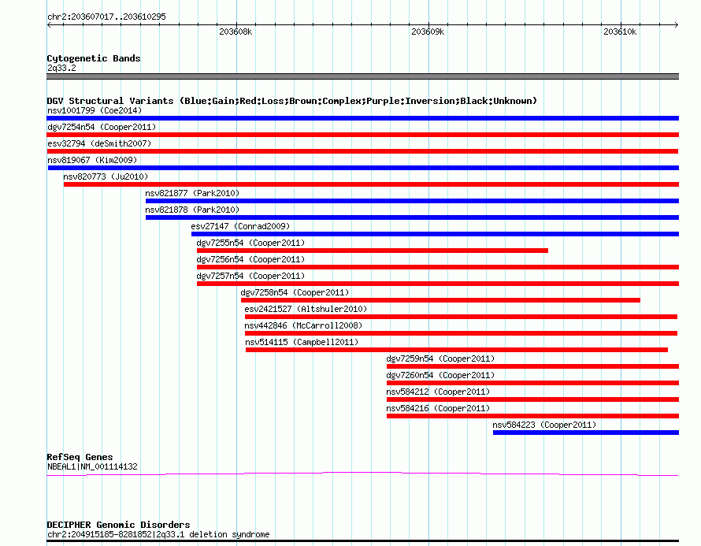
Task: Select the nsv584216 (Cooper2011) red bar
Action: (x=533, y=416)
